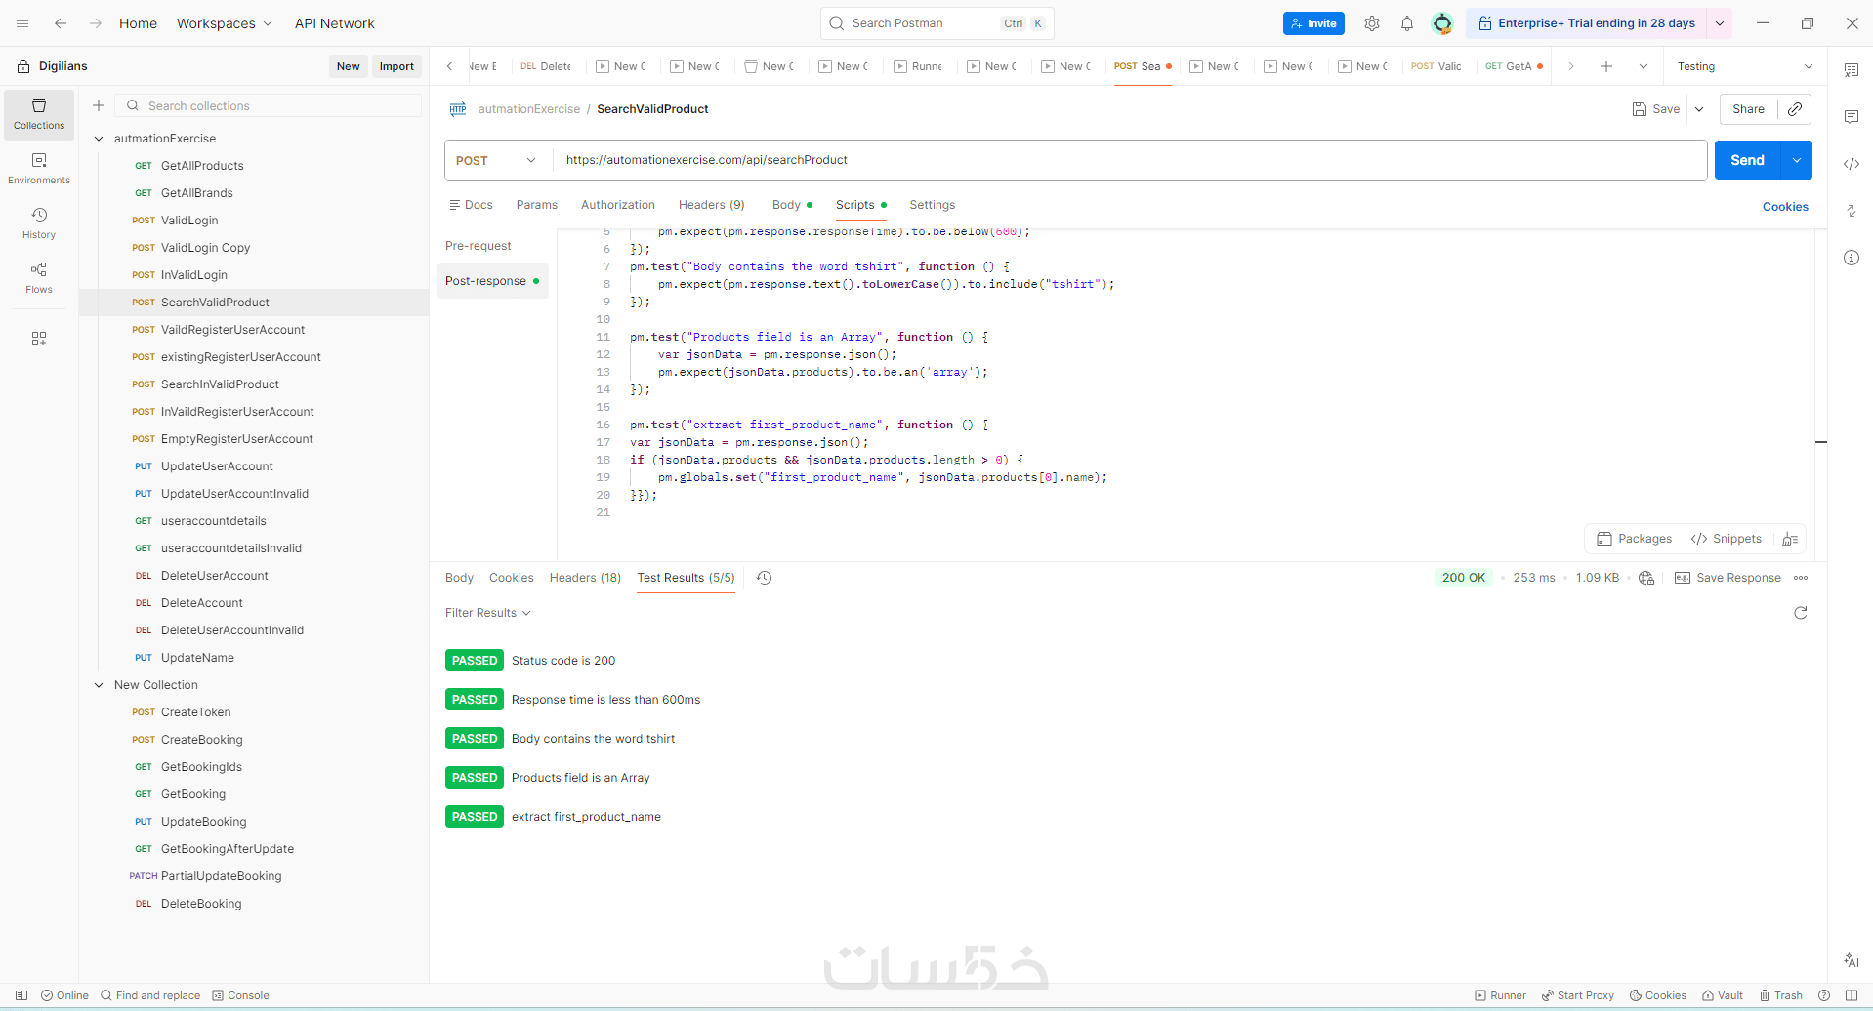This screenshot has width=1873, height=1011.
Task: Open the request info icon in right sidebar
Action: tap(1852, 258)
